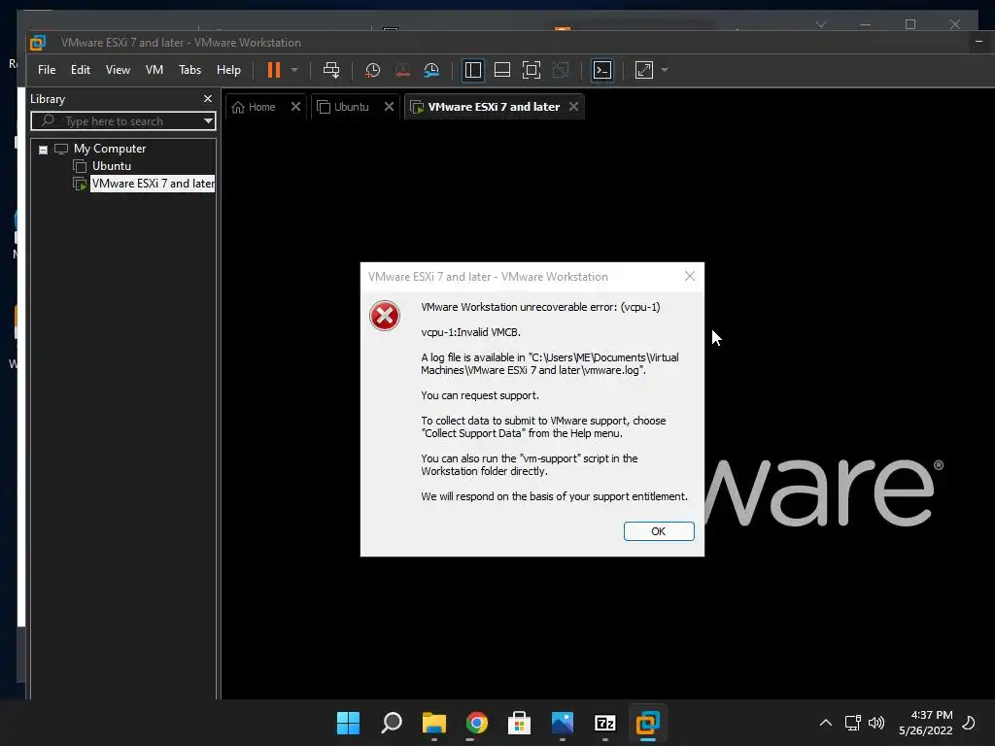995x746 pixels.
Task: Click OK in the error dialog
Action: (659, 531)
